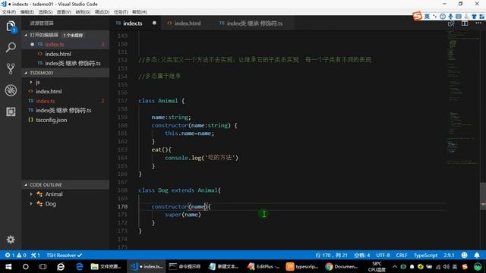Open the Explorer view in activity bar
486x273 pixels.
[11, 27]
